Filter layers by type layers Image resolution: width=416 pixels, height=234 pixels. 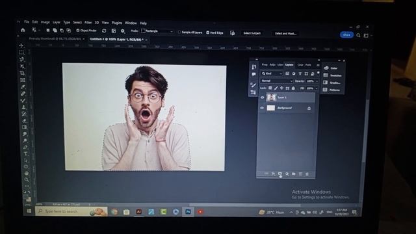300,73
